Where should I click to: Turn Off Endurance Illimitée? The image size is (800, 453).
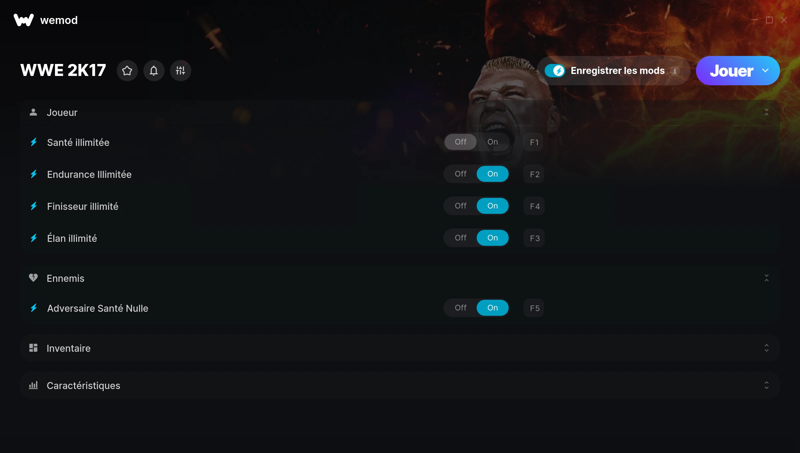coord(461,174)
